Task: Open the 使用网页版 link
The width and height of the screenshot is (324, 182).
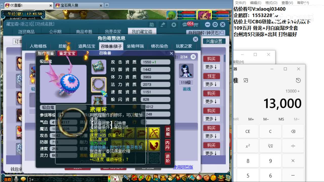Action: (x=183, y=167)
